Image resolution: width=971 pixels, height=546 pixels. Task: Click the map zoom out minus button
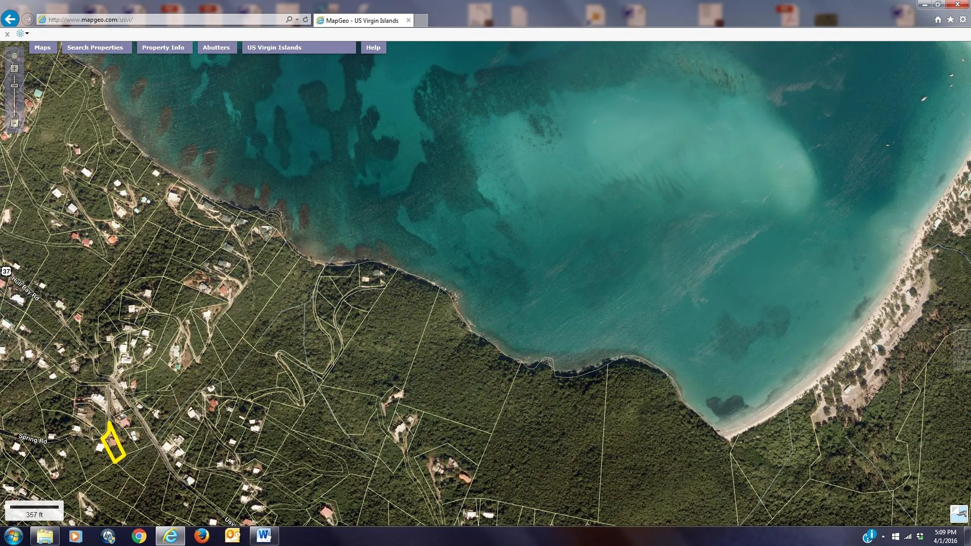(x=14, y=123)
